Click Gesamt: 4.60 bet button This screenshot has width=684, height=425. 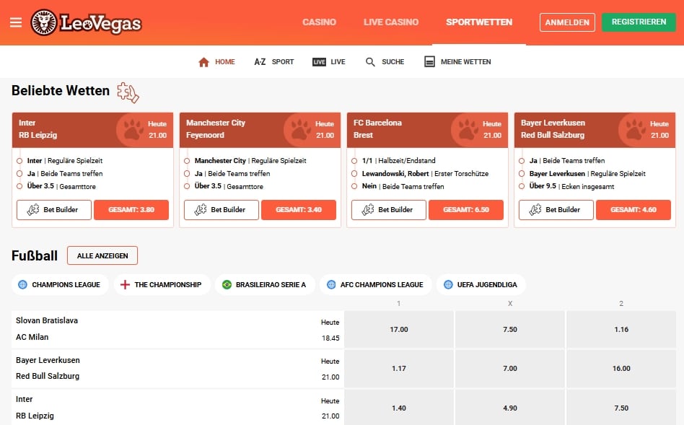pos(633,210)
